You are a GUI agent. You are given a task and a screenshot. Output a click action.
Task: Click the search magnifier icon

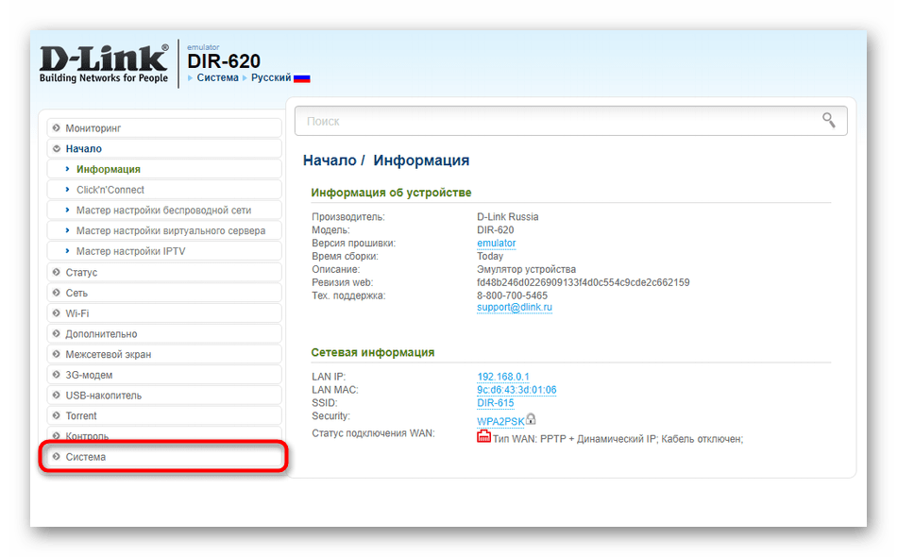[828, 120]
